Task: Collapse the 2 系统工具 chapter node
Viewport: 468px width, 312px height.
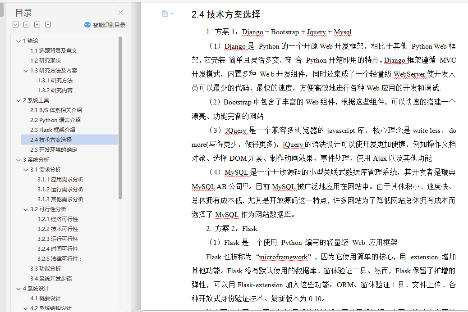Action: coord(18,101)
